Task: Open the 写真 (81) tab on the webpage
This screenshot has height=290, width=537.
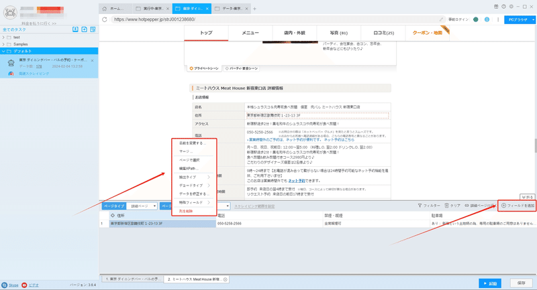Action: pyautogui.click(x=339, y=33)
